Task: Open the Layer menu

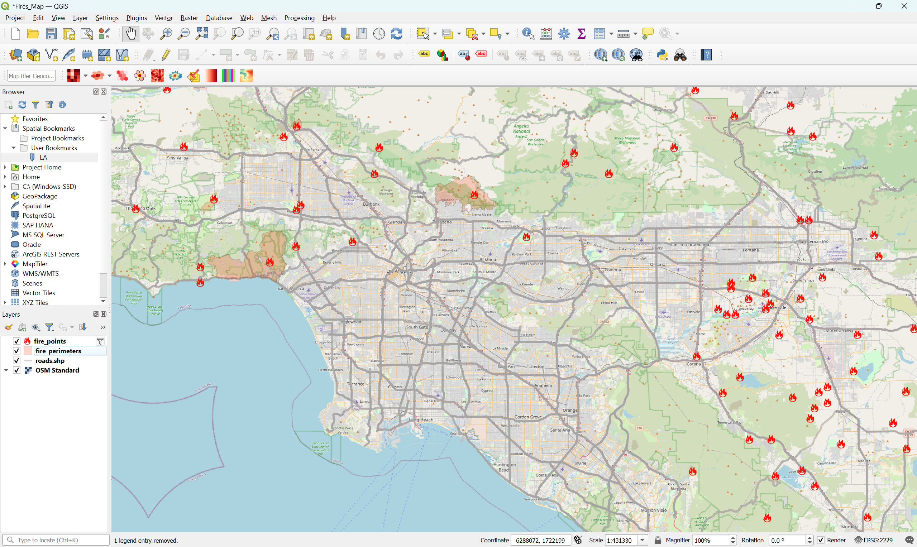Action: coord(80,18)
